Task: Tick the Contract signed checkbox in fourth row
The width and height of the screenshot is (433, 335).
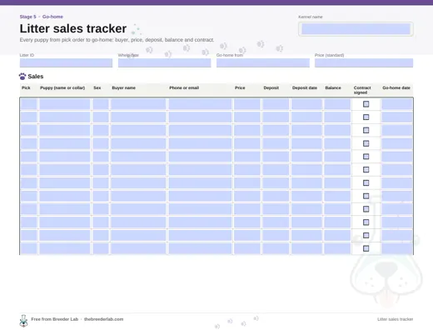Action: point(366,143)
